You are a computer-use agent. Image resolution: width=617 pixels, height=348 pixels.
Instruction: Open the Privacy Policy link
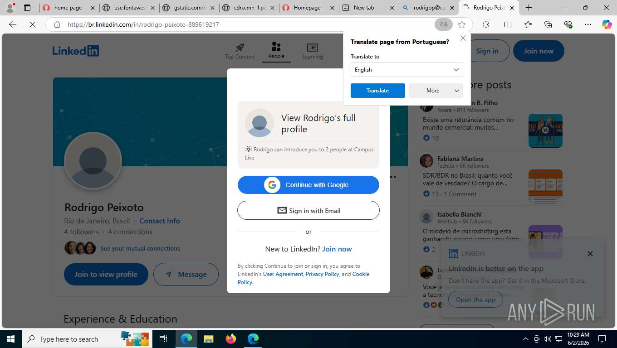click(x=323, y=274)
